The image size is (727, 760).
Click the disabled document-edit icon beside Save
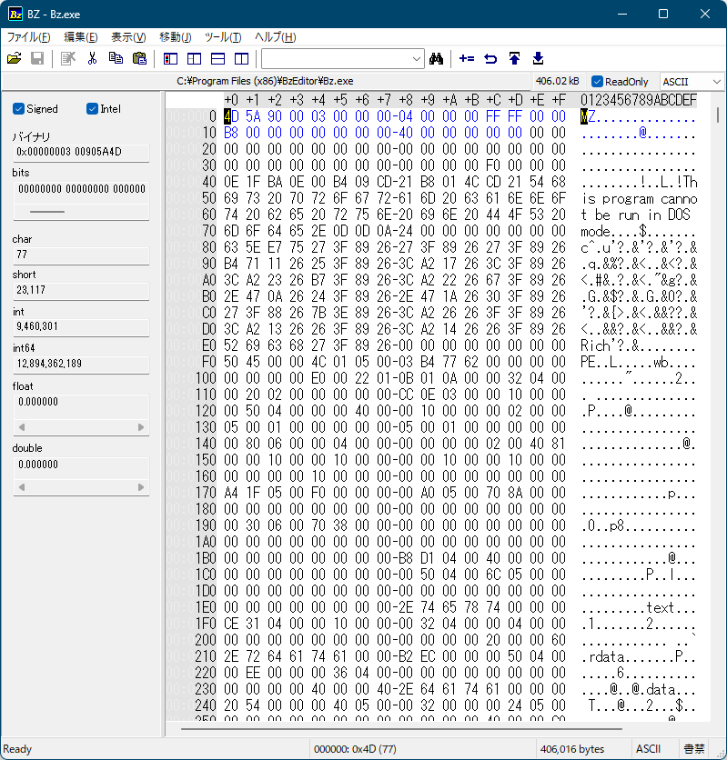68,59
